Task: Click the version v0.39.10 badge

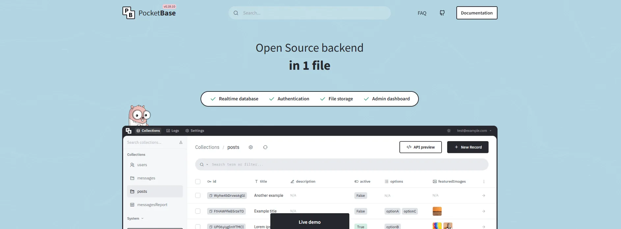Action: pos(170,7)
